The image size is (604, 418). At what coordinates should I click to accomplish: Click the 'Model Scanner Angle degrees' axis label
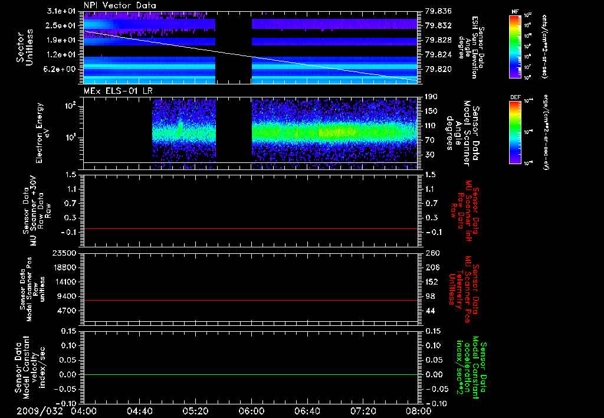462,133
